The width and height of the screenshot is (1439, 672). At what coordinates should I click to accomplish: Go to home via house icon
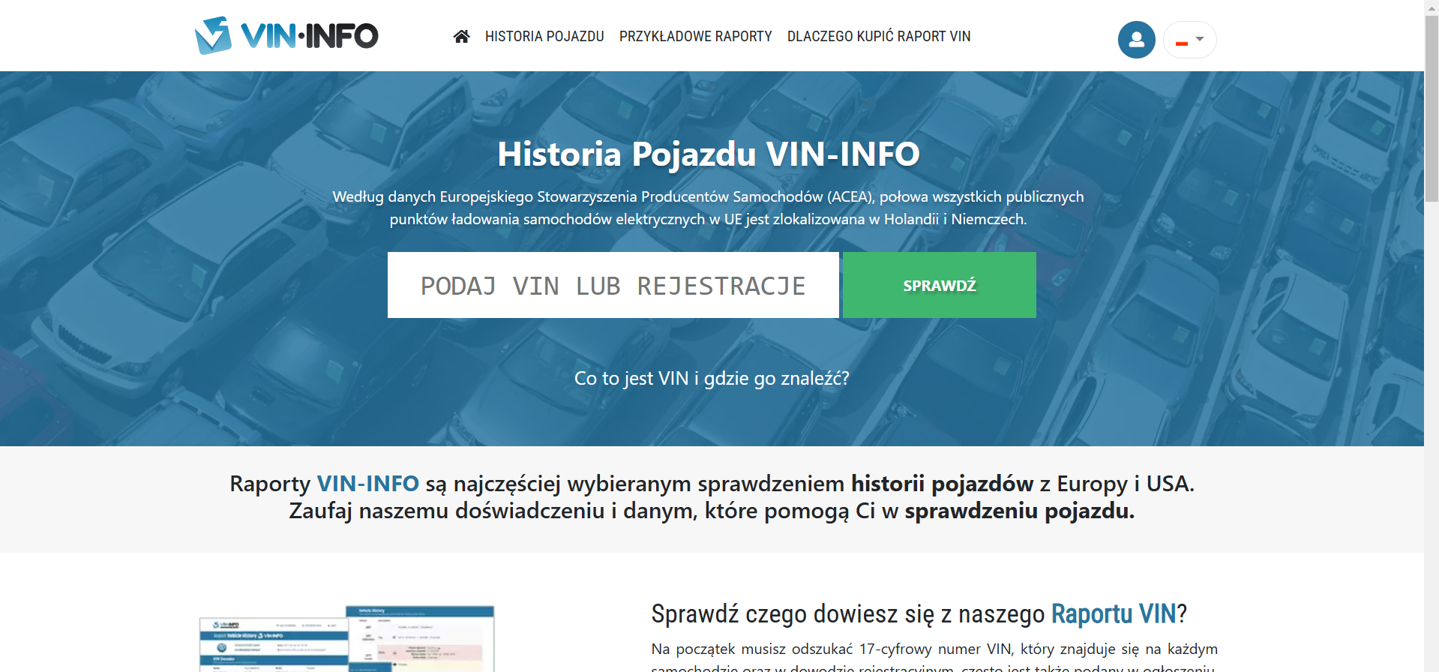click(461, 36)
